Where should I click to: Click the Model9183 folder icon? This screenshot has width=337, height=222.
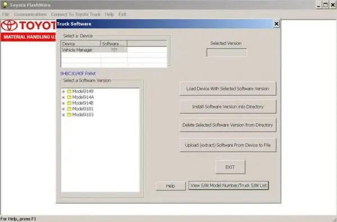69,115
